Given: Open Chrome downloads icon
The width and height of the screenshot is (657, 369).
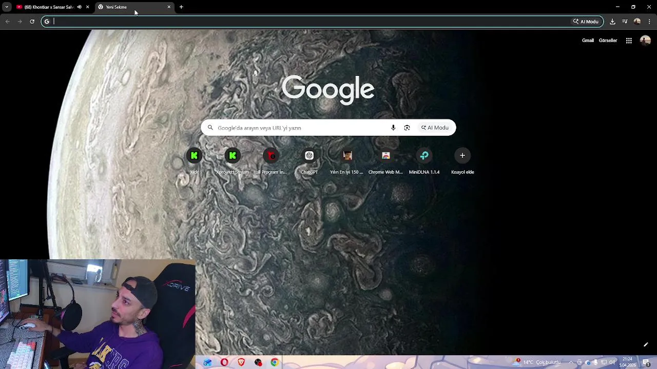Looking at the screenshot, I should [612, 22].
